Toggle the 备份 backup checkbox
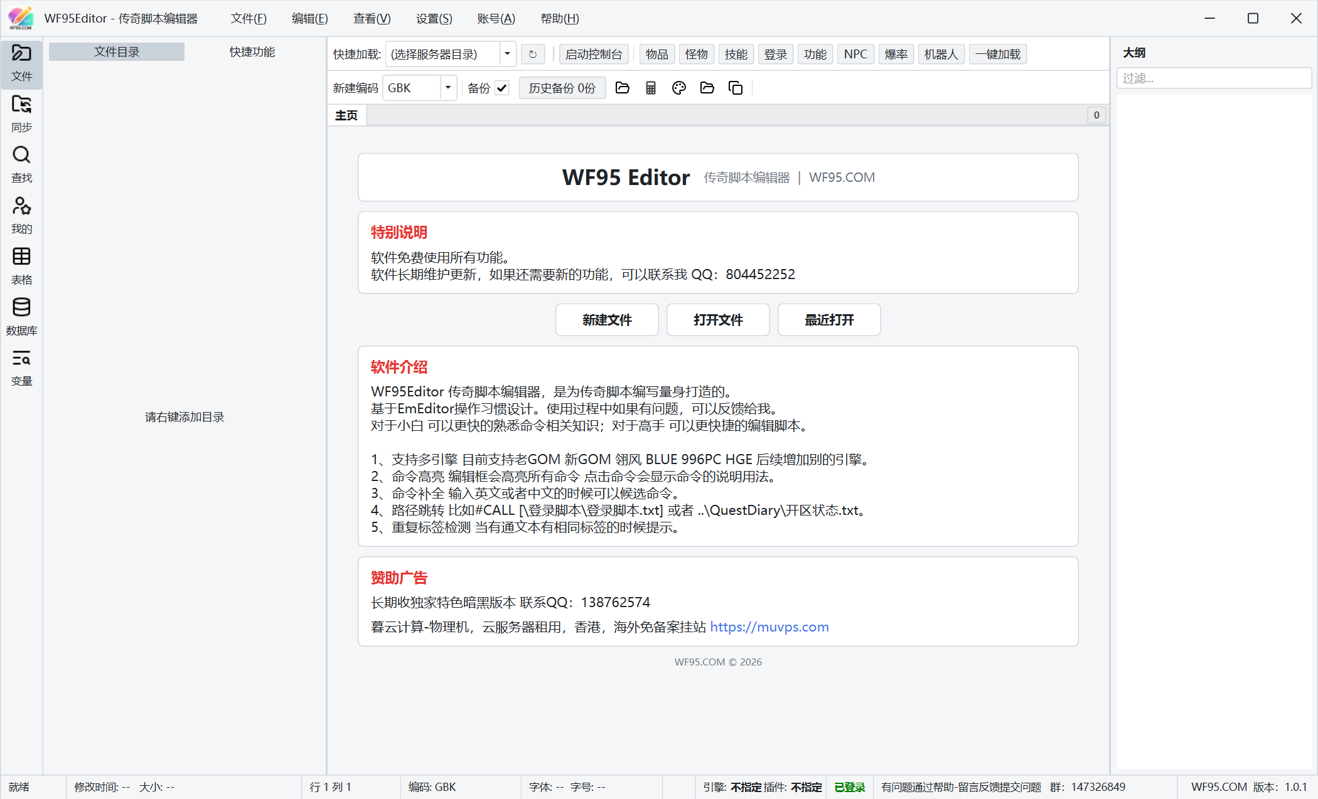 pyautogui.click(x=502, y=88)
